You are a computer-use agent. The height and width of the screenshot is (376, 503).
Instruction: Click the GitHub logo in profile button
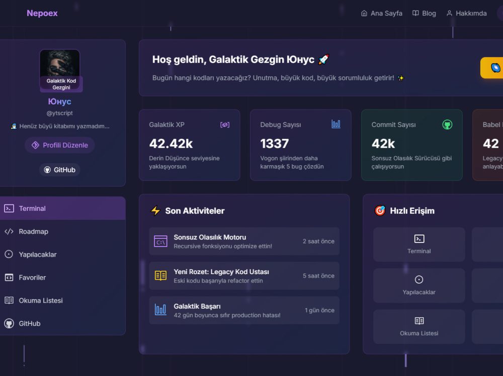click(x=47, y=170)
